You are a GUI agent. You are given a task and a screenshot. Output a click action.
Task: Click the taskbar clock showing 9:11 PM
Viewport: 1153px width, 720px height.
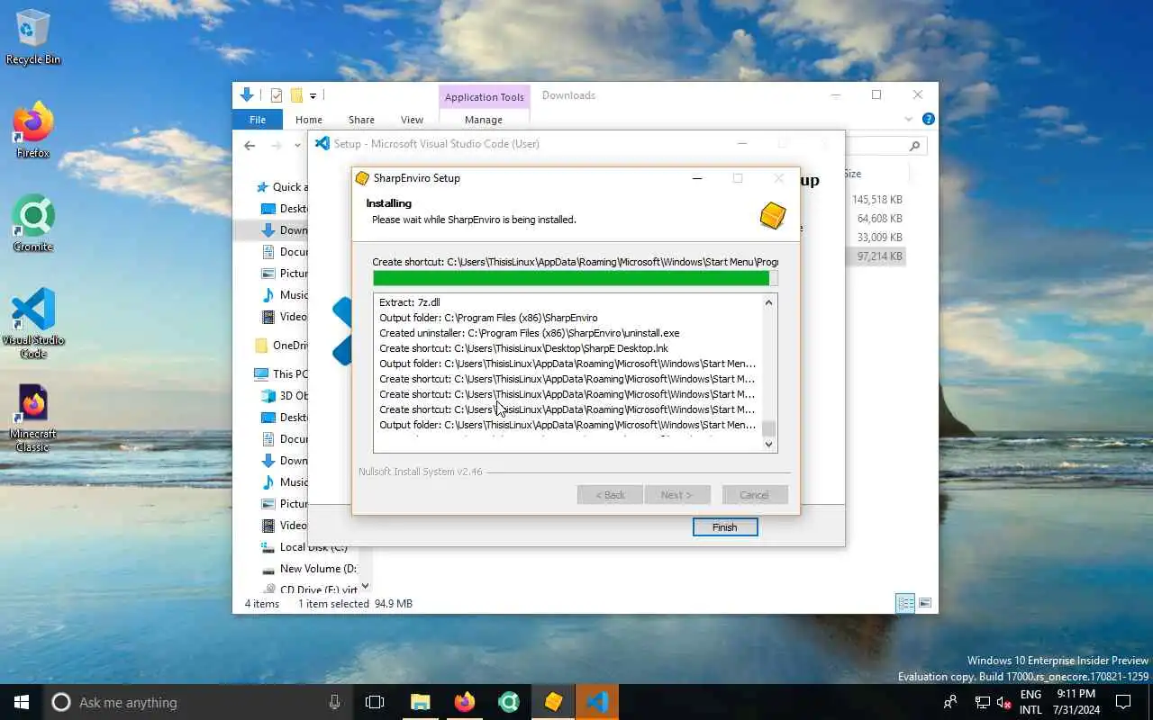1076,702
